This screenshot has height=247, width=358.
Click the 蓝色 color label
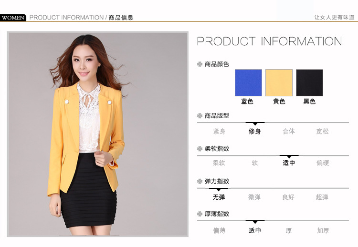247,101
